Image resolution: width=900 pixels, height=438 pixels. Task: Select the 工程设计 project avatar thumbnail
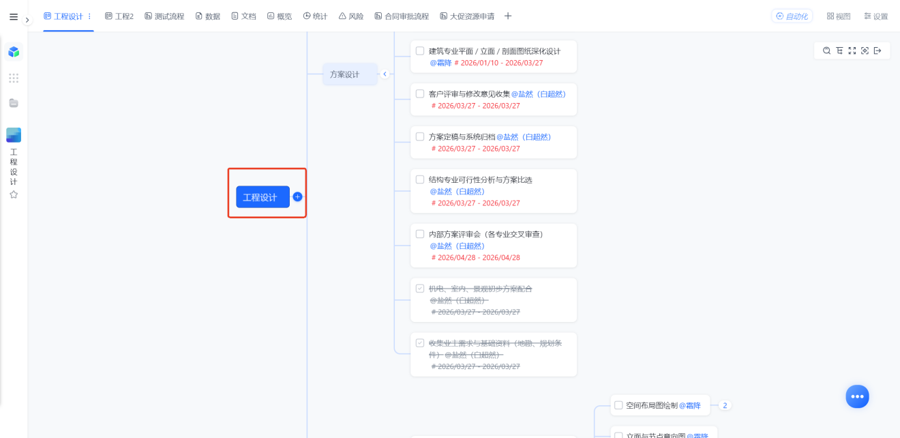(x=14, y=135)
